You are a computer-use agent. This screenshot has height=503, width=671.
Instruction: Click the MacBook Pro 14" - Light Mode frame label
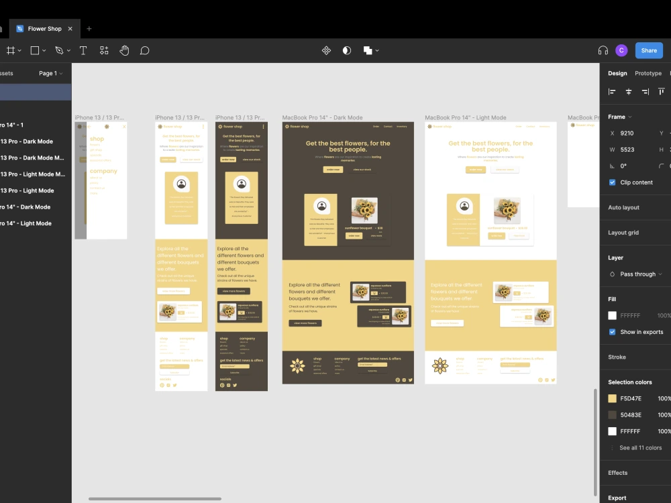[466, 117]
